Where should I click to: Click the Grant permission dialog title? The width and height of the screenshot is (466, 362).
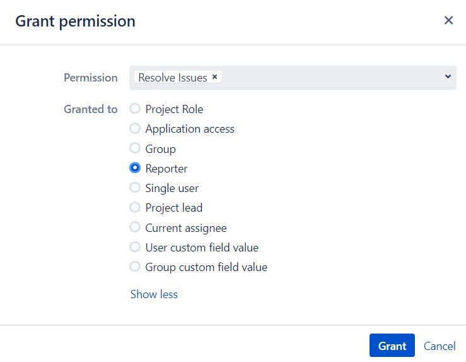pos(75,21)
